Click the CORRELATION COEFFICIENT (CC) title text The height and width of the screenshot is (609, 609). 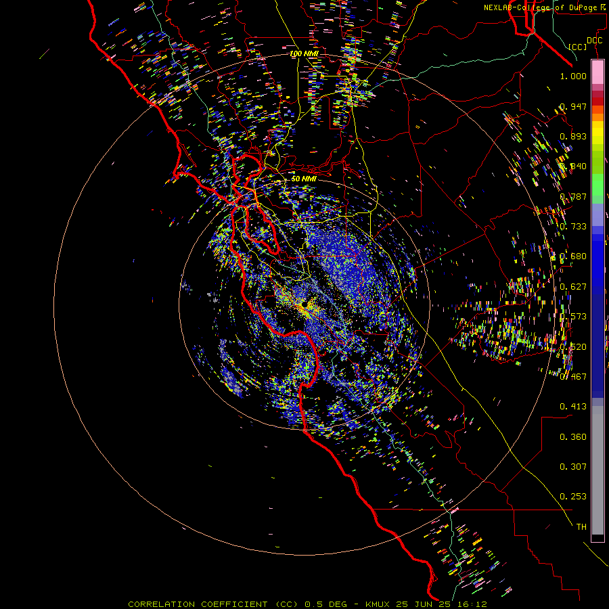[215, 604]
